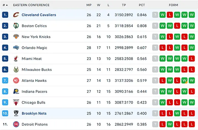Click the Indiana Pacers team name

click(34, 91)
